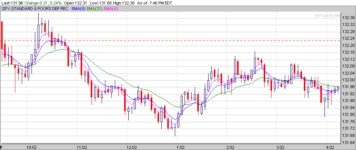Click the 131.88 price axis label
356x150 pixels.
pyautogui.click(x=348, y=101)
